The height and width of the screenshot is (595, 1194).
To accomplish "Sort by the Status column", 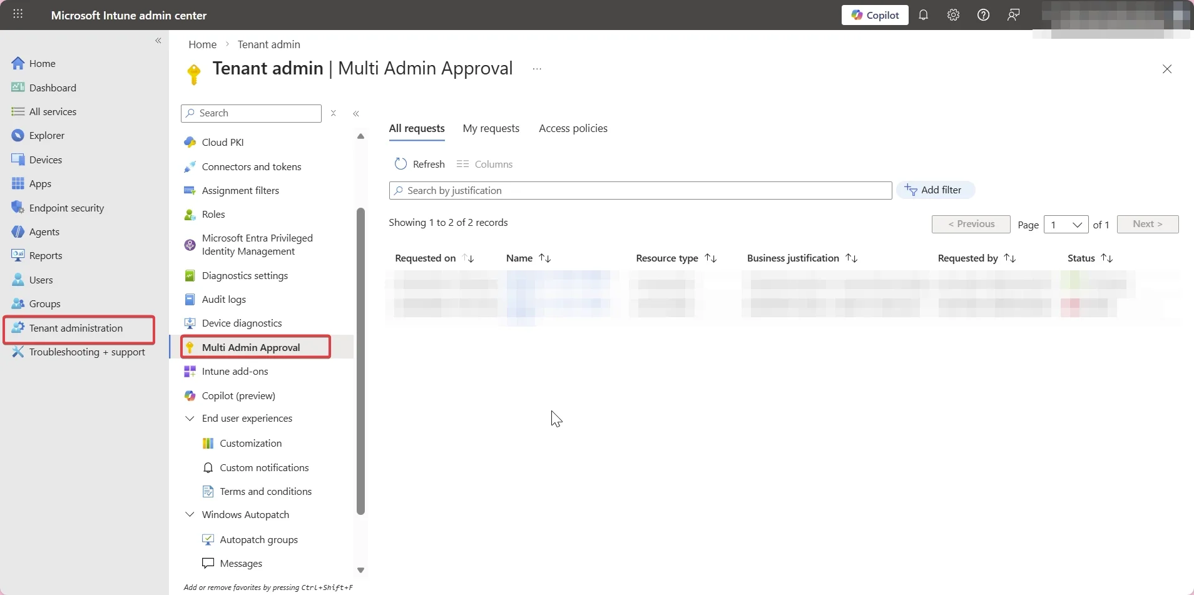I will (1090, 258).
